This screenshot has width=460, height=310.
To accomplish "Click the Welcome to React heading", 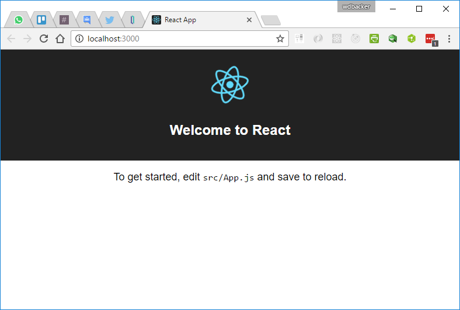I will point(230,130).
